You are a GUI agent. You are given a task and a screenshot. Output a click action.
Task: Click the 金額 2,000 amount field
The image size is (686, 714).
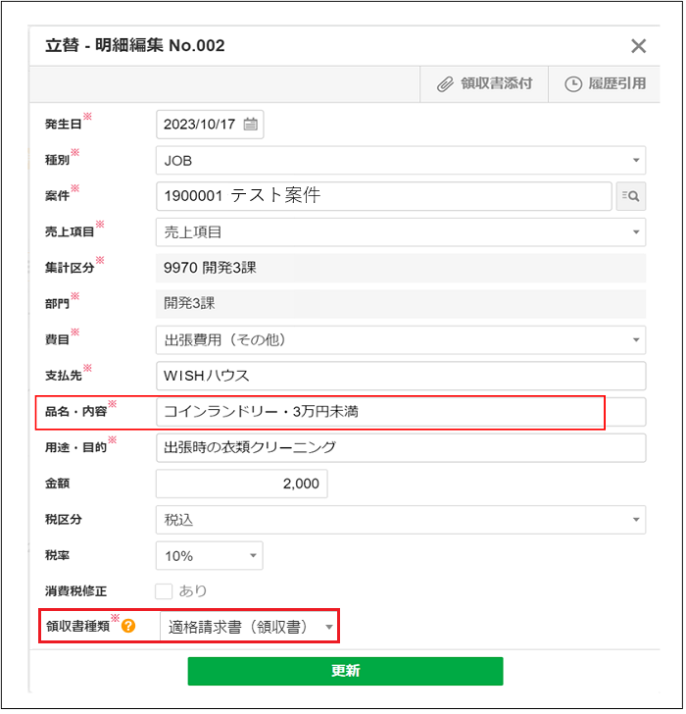pyautogui.click(x=241, y=484)
